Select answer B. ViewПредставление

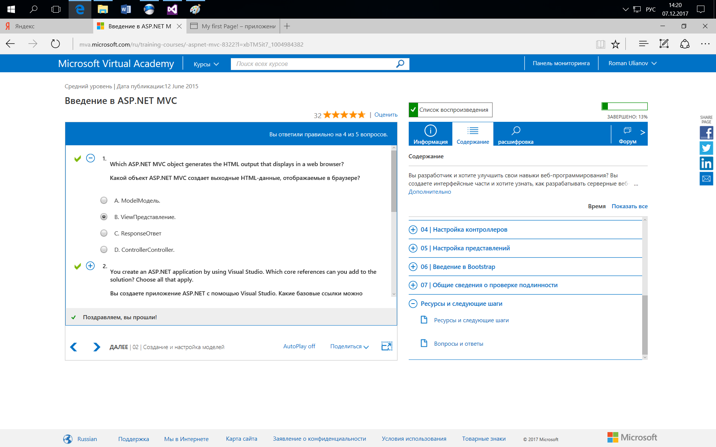(x=104, y=217)
